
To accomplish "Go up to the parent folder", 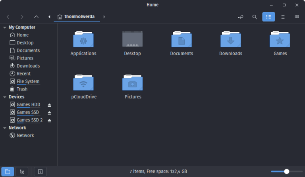I will click(36, 17).
